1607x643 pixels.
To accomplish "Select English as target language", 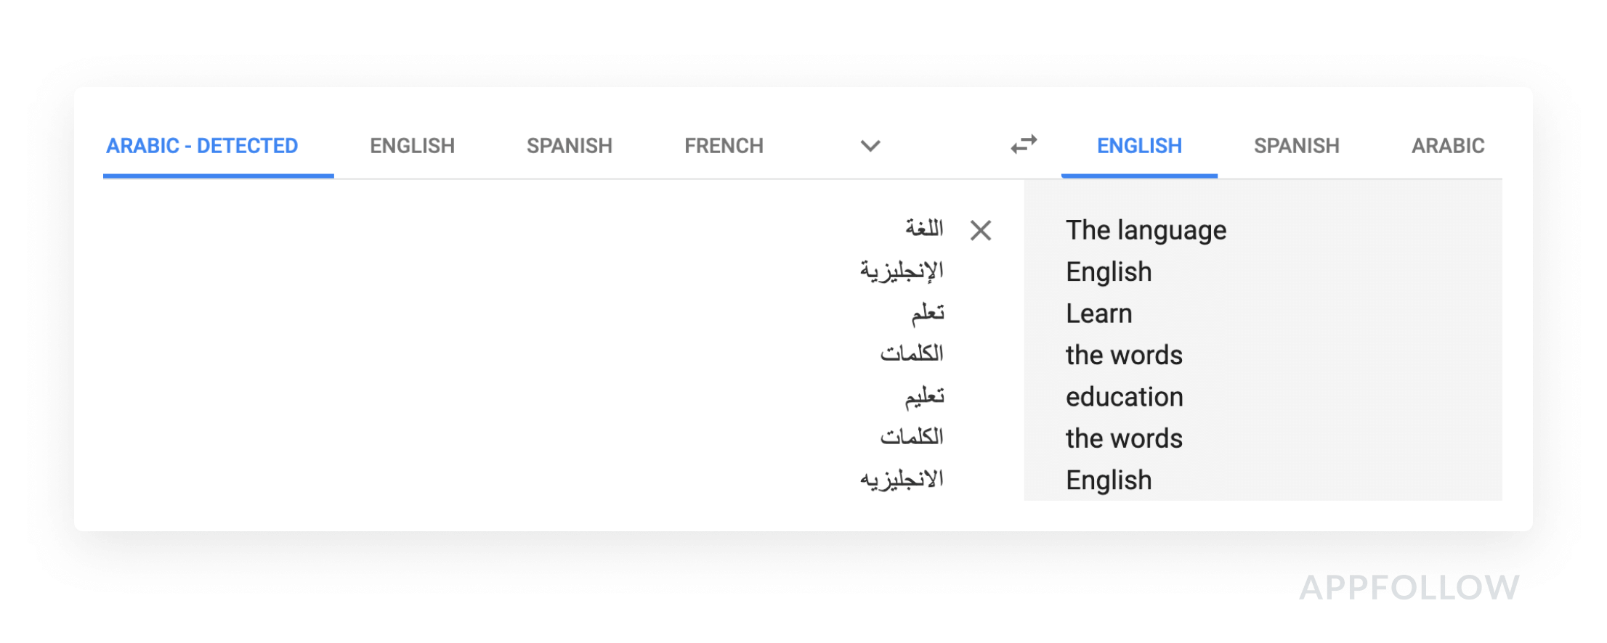I will 1140,146.
